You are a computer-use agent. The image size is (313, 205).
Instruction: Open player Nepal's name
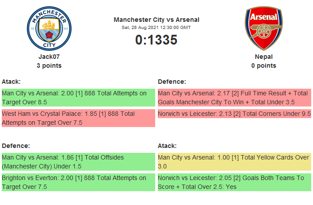point(263,57)
